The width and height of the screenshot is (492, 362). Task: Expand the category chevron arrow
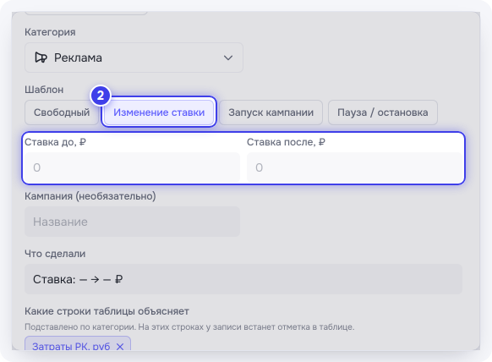tap(228, 58)
